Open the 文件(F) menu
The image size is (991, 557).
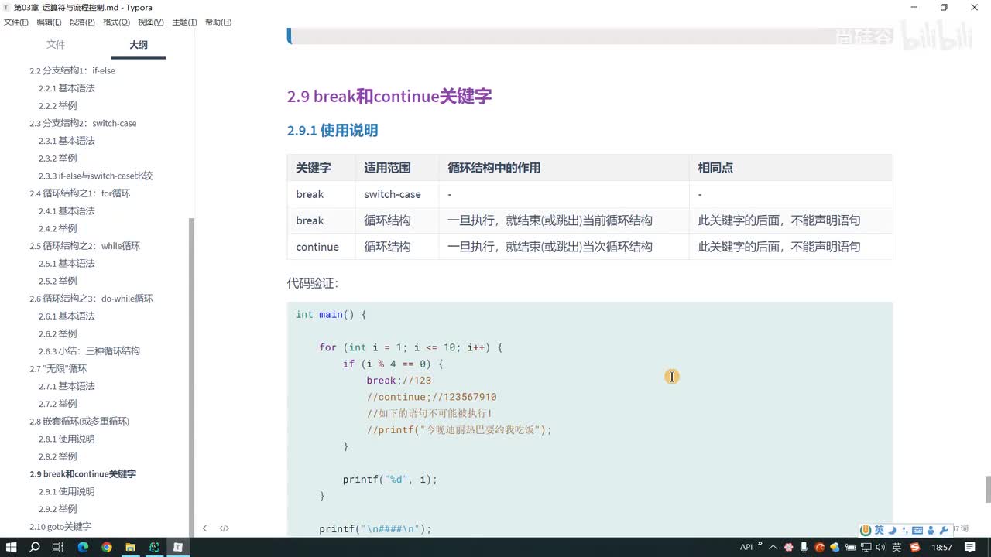pos(16,22)
